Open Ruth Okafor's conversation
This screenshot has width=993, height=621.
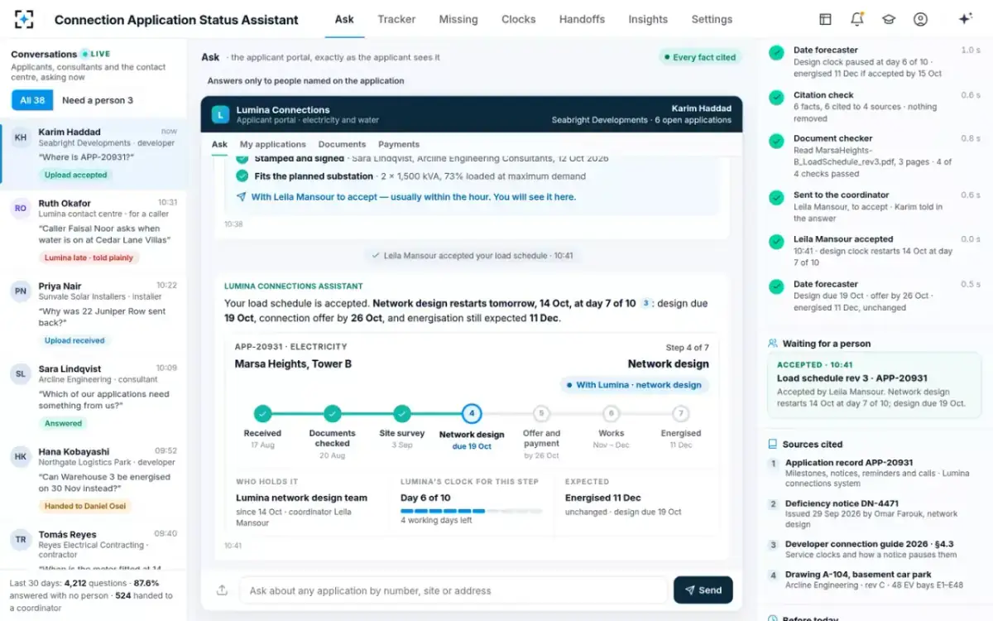(x=94, y=231)
